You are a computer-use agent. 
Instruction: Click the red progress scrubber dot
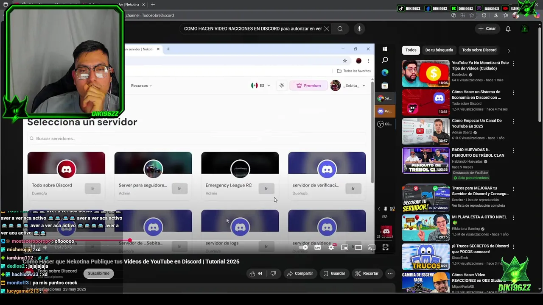(x=130, y=241)
